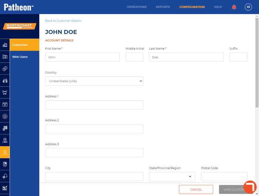The width and height of the screenshot is (259, 196).
Task: Open the State/Province/Region dropdown
Action: click(172, 177)
